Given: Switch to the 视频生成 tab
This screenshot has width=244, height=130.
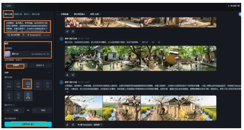Looking at the screenshot, I should (x=18, y=14).
